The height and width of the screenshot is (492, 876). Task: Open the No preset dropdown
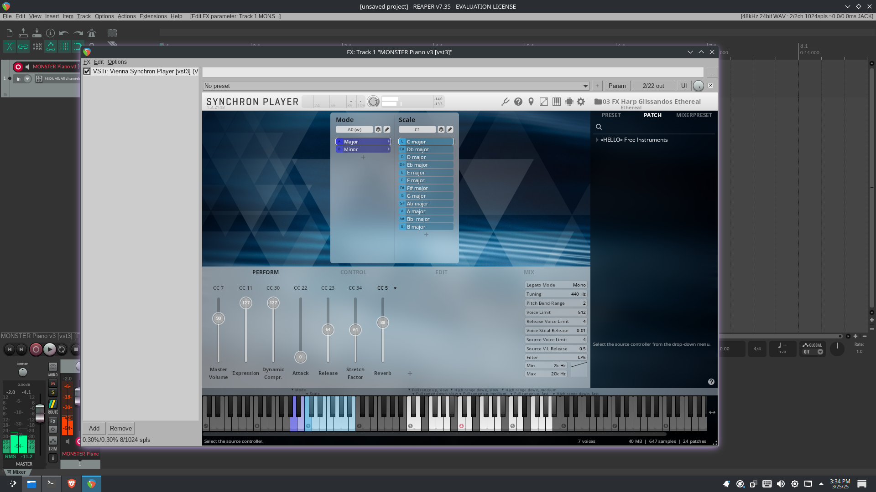tap(396, 86)
